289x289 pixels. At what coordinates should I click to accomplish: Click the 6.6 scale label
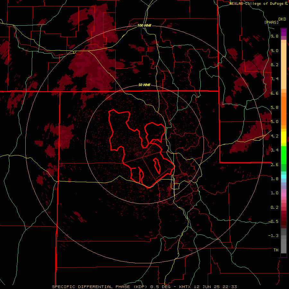click(x=275, y=93)
